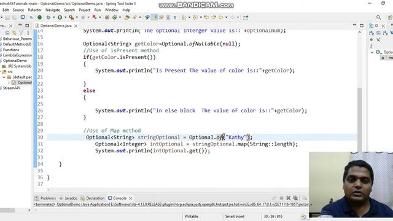Click the Next Annotation icon
393x221 pixels.
point(184,17)
